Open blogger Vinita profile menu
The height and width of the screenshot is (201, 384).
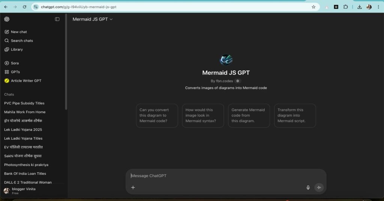click(x=19, y=191)
